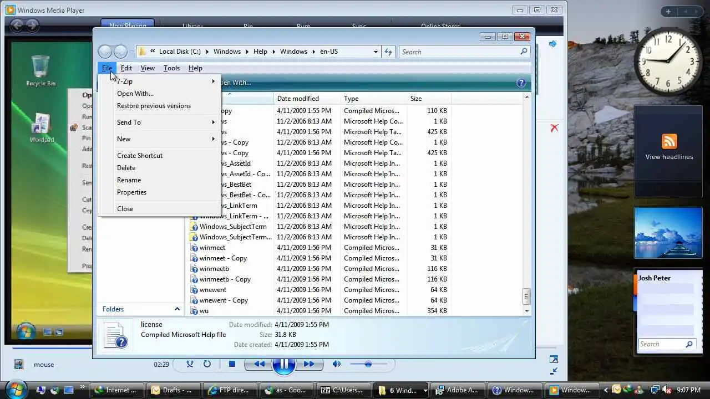Click View headlines in feed gadget
This screenshot has width=710, height=399.
pos(669,157)
